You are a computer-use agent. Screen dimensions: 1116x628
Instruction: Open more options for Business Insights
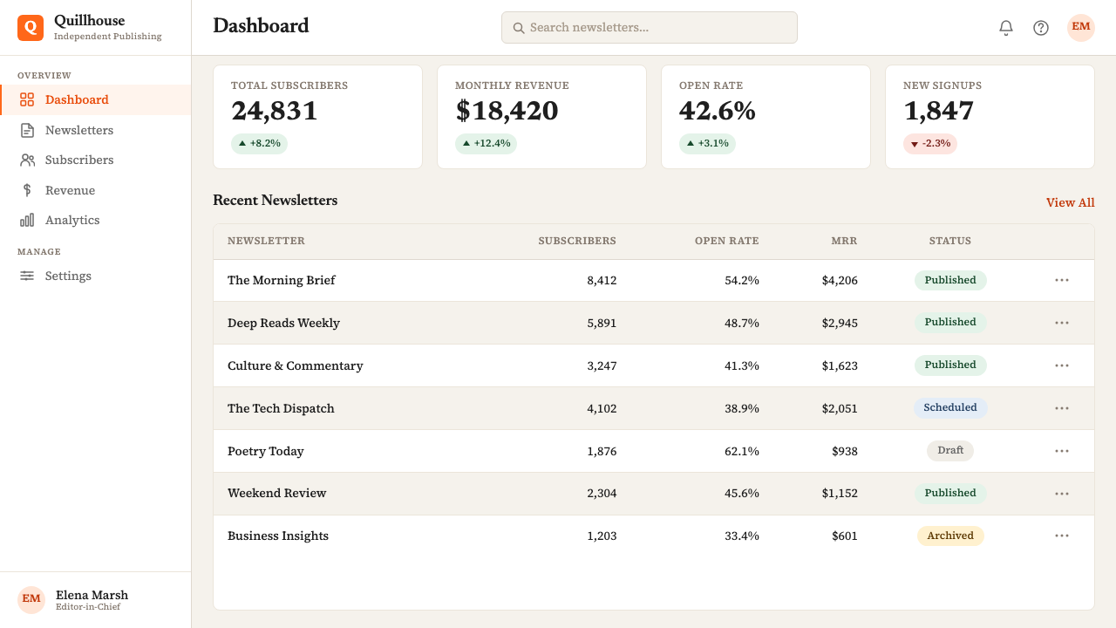click(1062, 536)
